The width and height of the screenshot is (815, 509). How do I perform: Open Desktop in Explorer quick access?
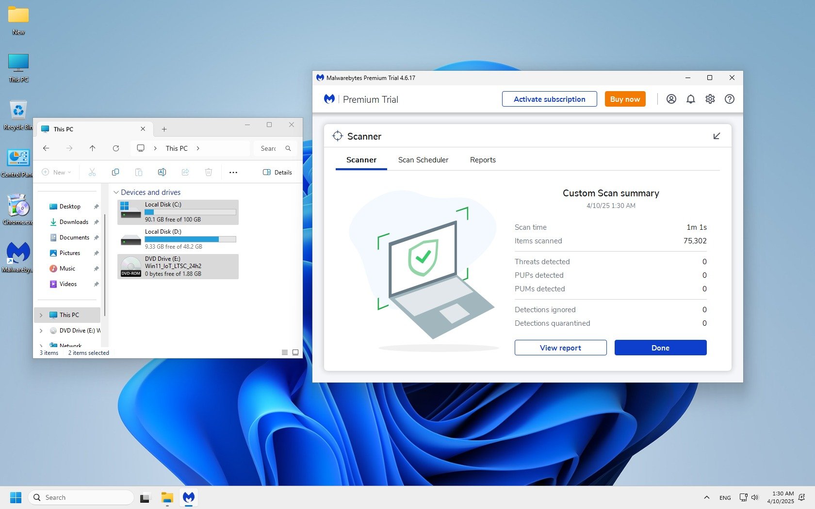69,207
